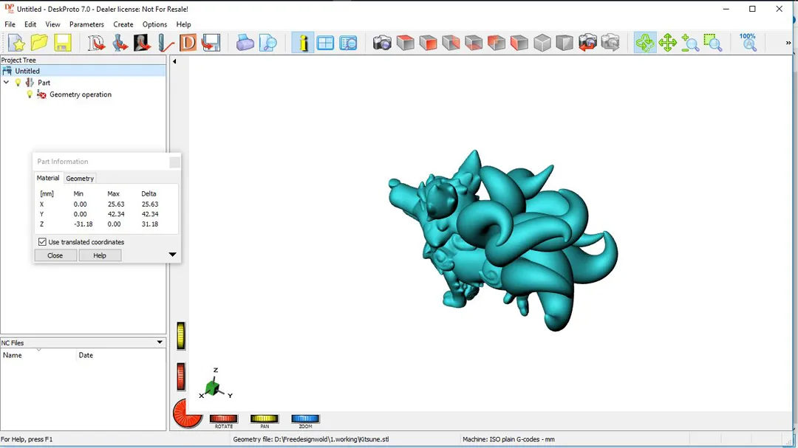Click the write NC file icon (floppy with arrow)
This screenshot has width=798, height=448.
pos(211,43)
